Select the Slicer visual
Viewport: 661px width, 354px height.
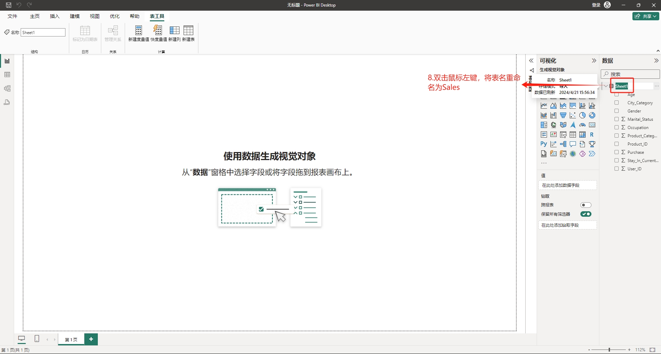[x=563, y=135]
